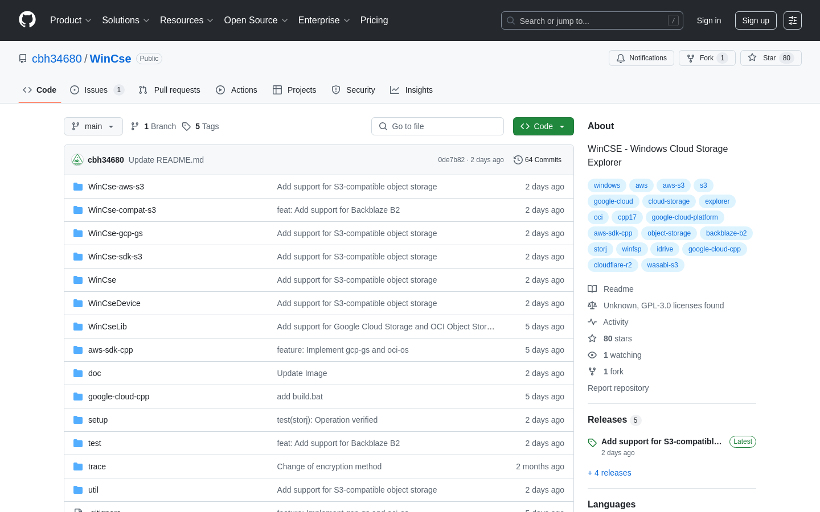
Task: Open the google-cloud-cpp folder icon
Action: (x=78, y=397)
